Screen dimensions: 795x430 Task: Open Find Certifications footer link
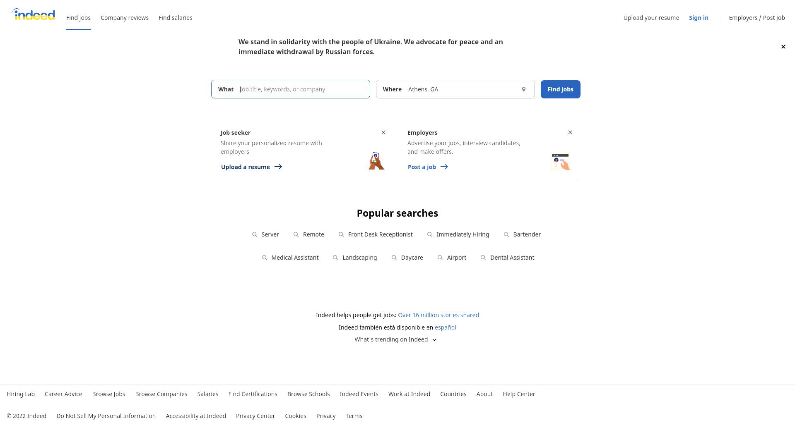[x=253, y=394]
